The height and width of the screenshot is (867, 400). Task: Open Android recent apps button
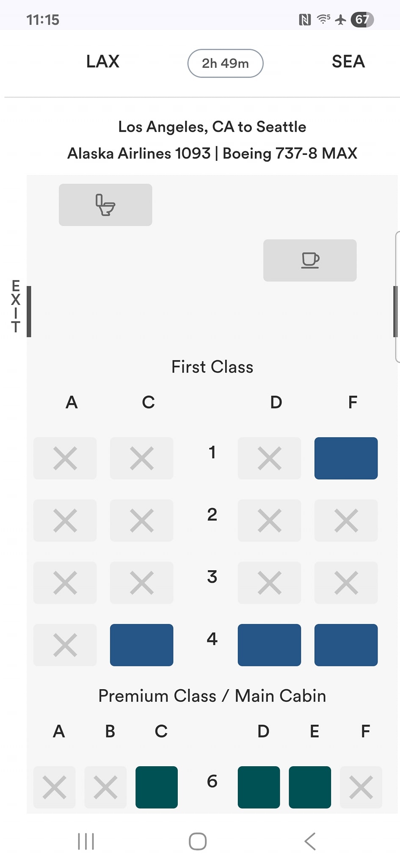86,841
